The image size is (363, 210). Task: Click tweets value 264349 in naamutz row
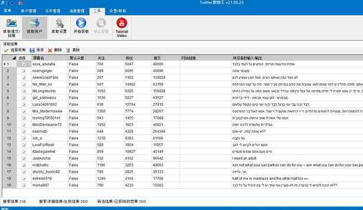(159, 131)
